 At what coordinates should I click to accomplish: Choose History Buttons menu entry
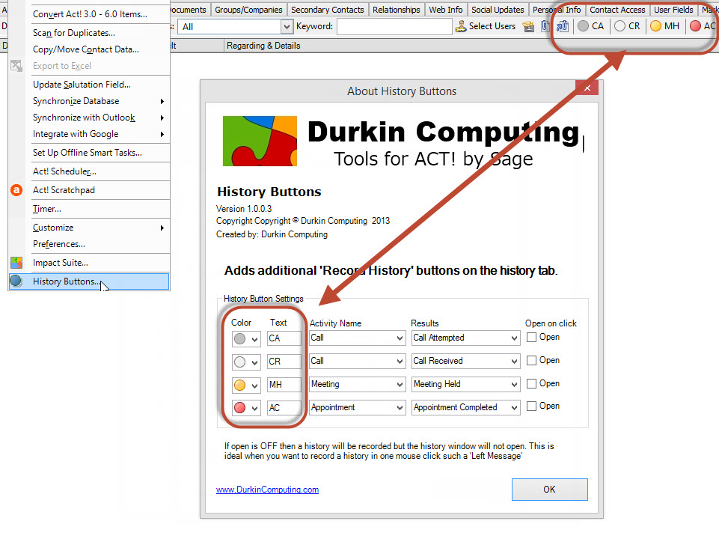(89, 281)
